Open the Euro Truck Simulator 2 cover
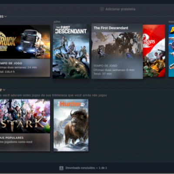 tap(25, 42)
